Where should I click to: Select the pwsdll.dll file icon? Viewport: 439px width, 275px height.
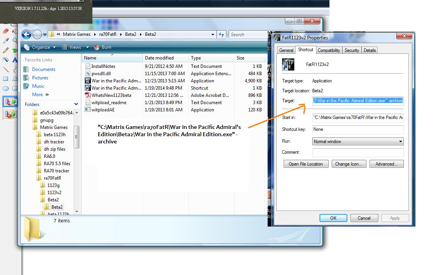click(88, 74)
